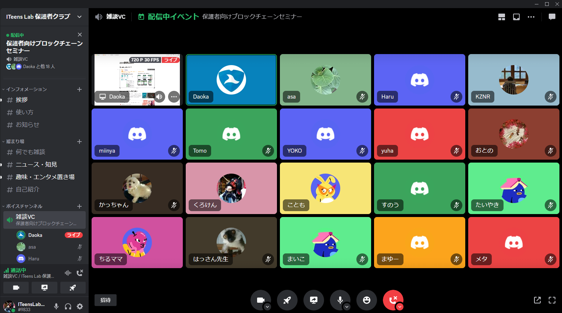Select the 雑談VC voice channel in sidebar
This screenshot has height=313, width=562.
45,220
